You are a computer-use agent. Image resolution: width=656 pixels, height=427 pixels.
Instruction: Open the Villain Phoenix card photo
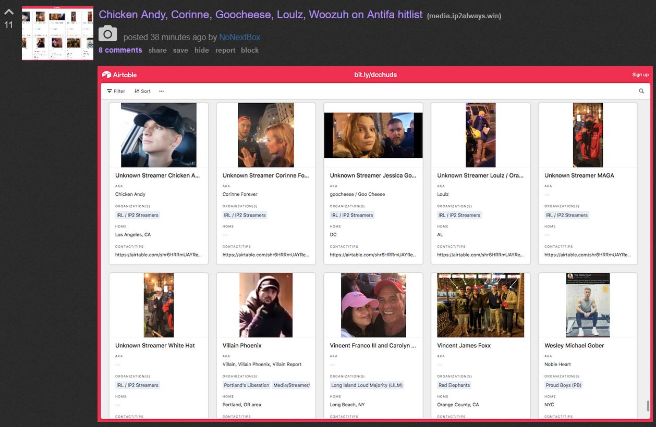coord(266,305)
